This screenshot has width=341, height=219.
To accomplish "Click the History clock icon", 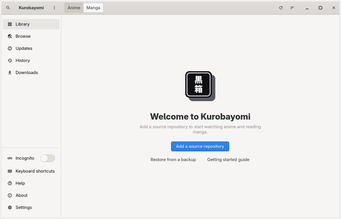I will coord(10,61).
